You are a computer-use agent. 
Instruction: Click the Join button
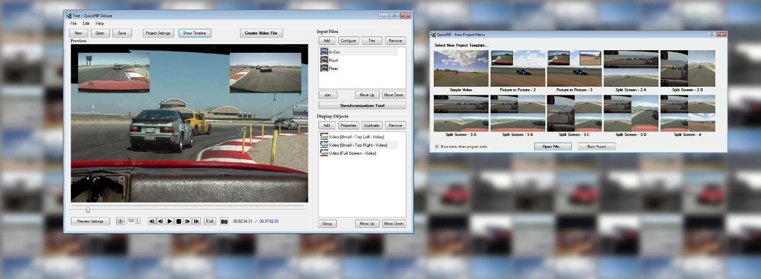pyautogui.click(x=328, y=95)
